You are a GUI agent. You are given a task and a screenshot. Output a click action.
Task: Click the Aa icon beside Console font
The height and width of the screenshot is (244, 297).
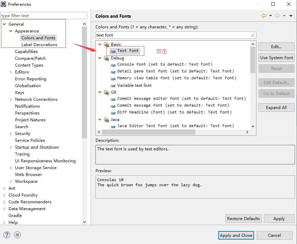point(113,65)
